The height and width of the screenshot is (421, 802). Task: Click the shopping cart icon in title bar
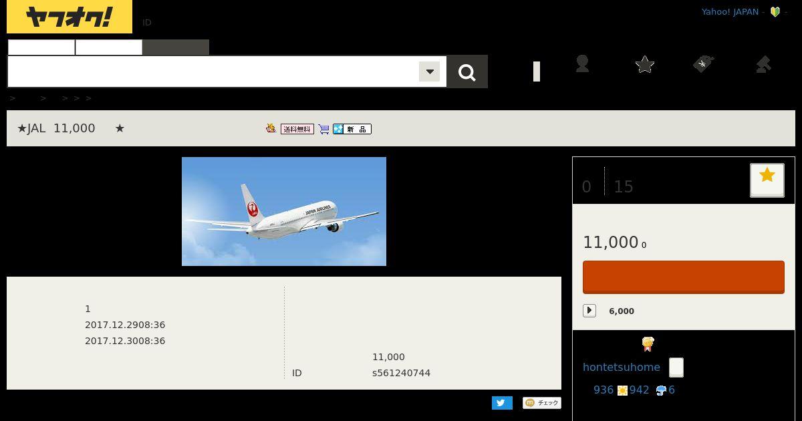324,129
